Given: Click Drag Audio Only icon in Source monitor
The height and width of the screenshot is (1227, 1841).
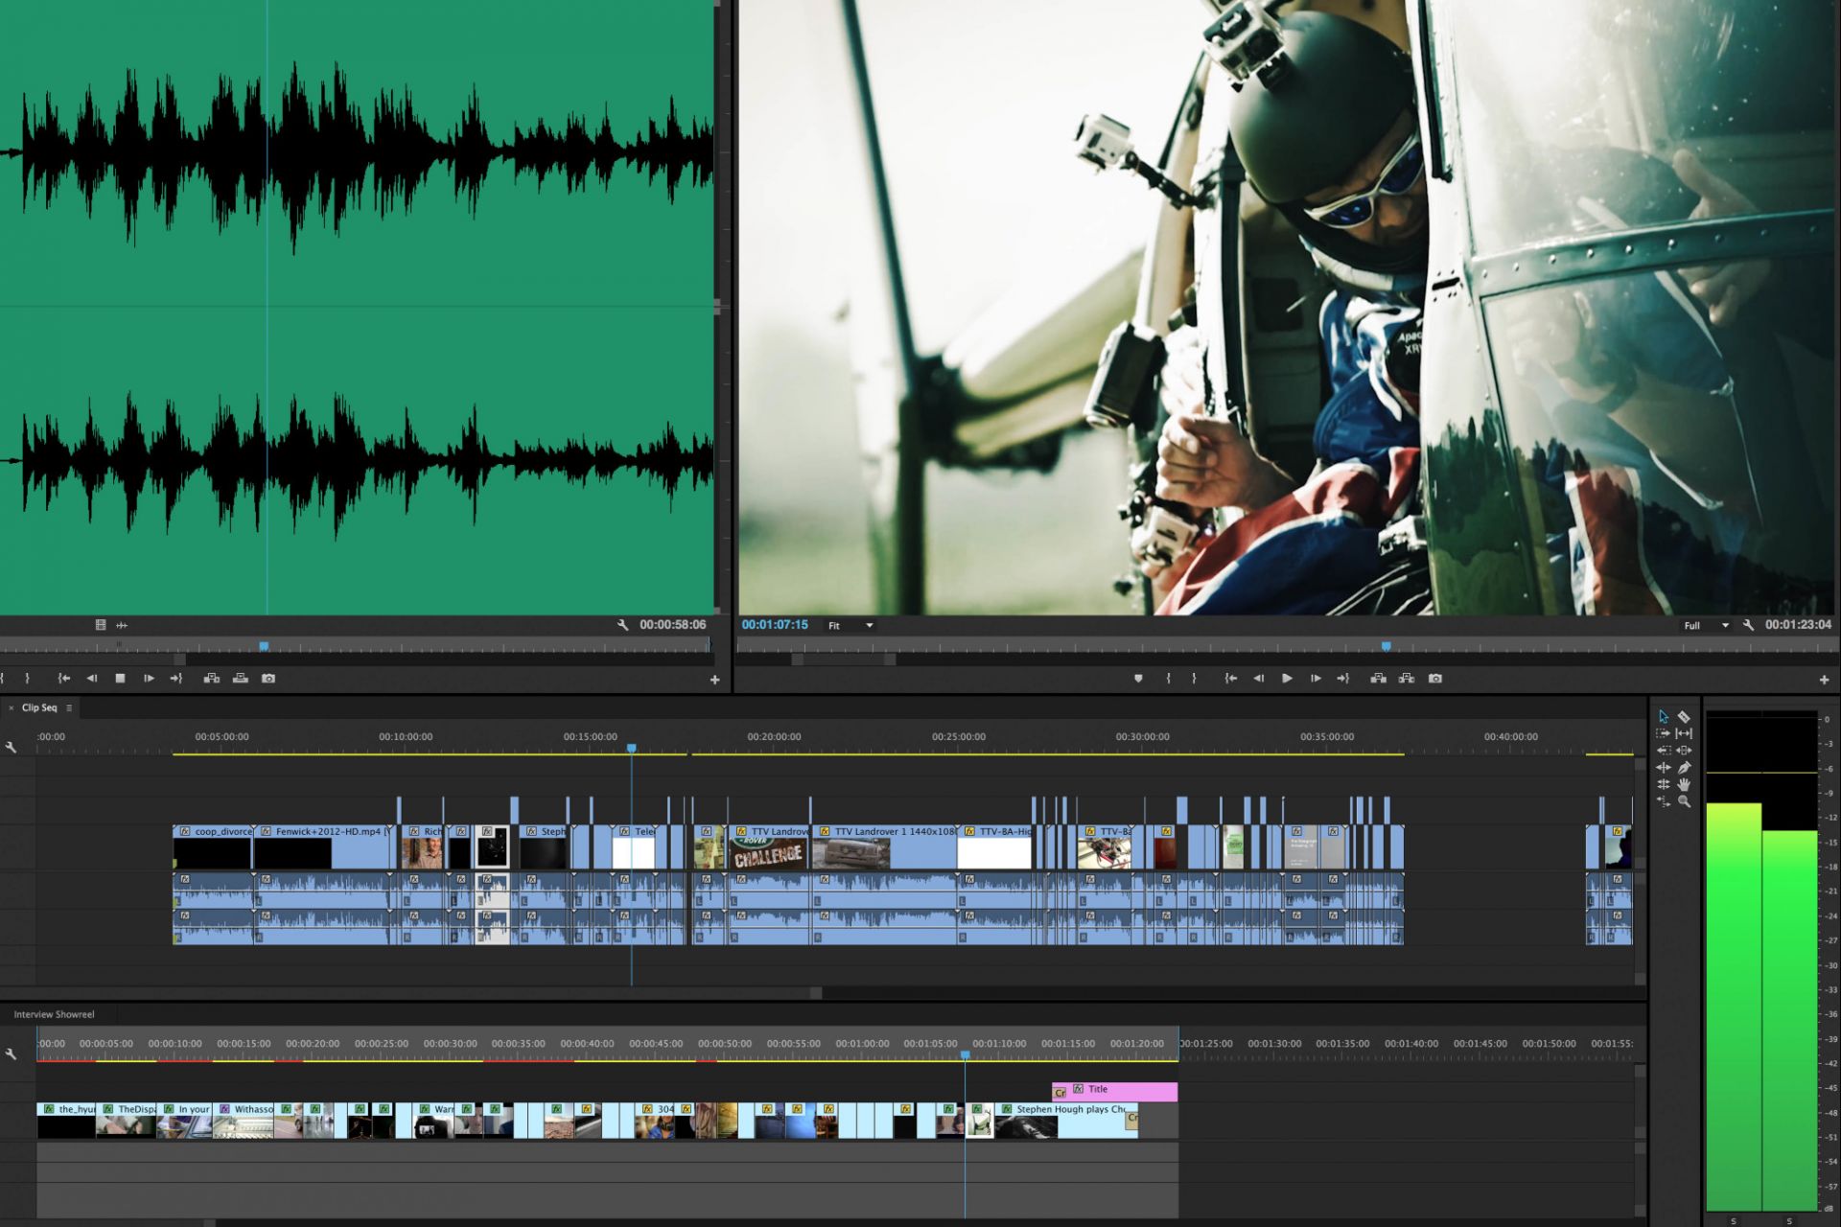Looking at the screenshot, I should (122, 625).
